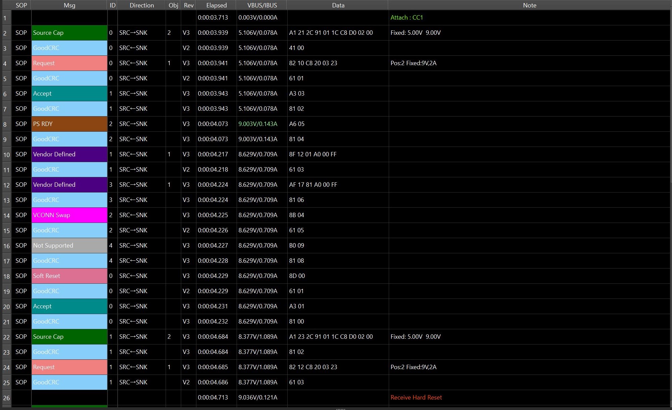672x410 pixels.
Task: Click the SOP column header
Action: click(21, 5)
